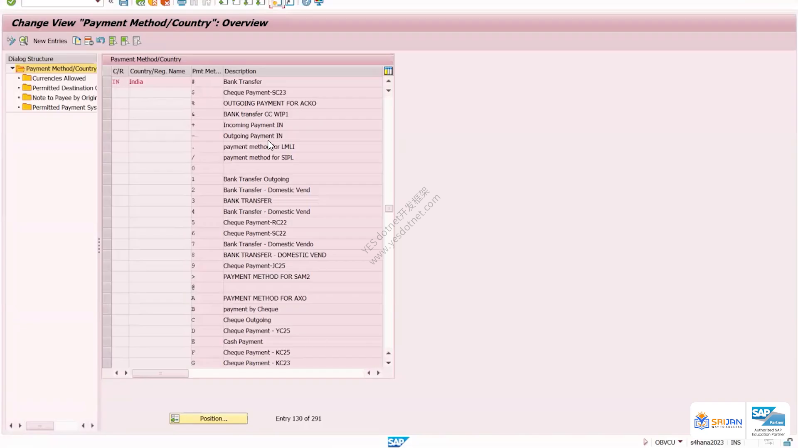The width and height of the screenshot is (798, 448).
Task: Click the Select All icon
Action: pos(113,41)
